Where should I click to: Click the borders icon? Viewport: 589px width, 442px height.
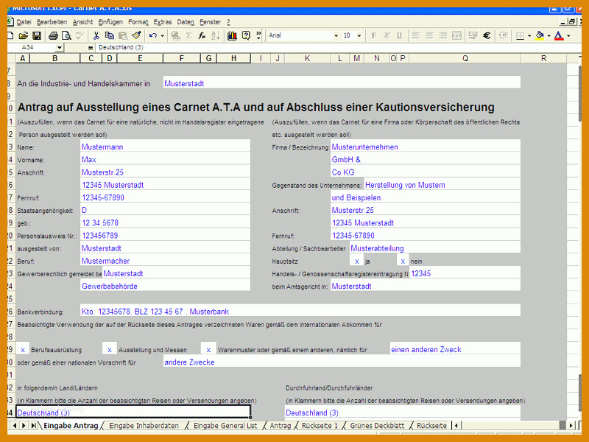click(x=520, y=35)
